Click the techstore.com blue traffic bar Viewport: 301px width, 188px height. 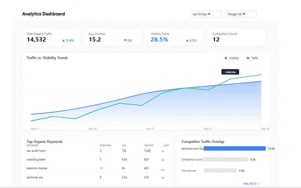click(x=235, y=148)
